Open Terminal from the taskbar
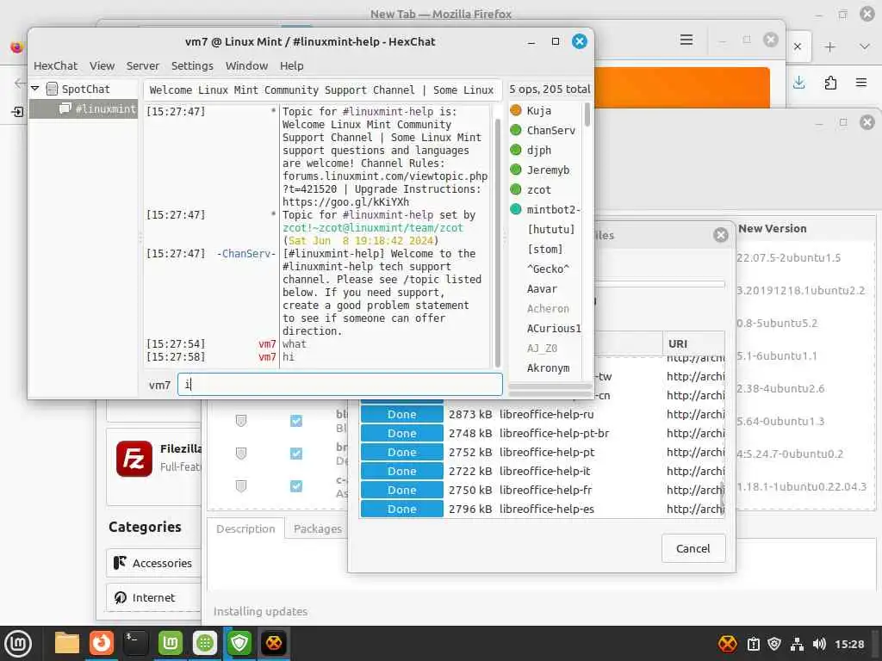This screenshot has height=661, width=882. click(135, 644)
